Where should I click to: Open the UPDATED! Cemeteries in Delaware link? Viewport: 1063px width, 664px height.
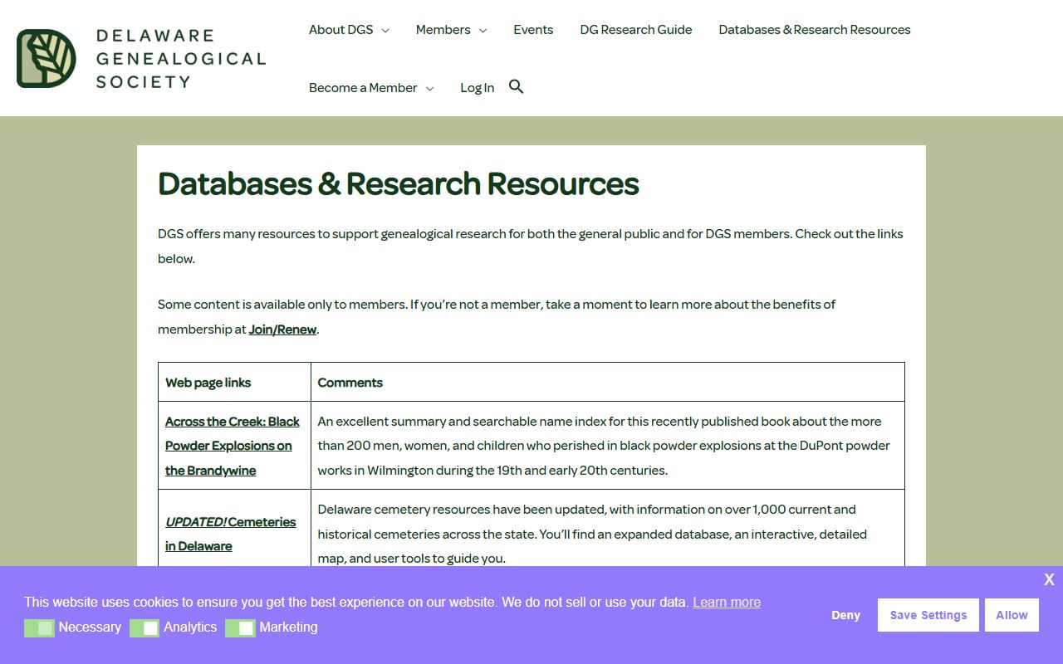pyautogui.click(x=231, y=534)
